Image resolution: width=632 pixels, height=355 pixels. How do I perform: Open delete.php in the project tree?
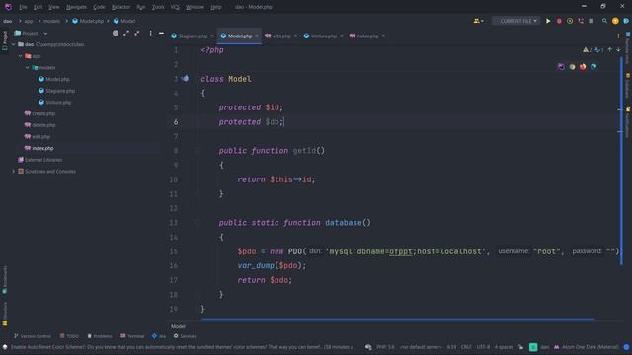(x=39, y=125)
